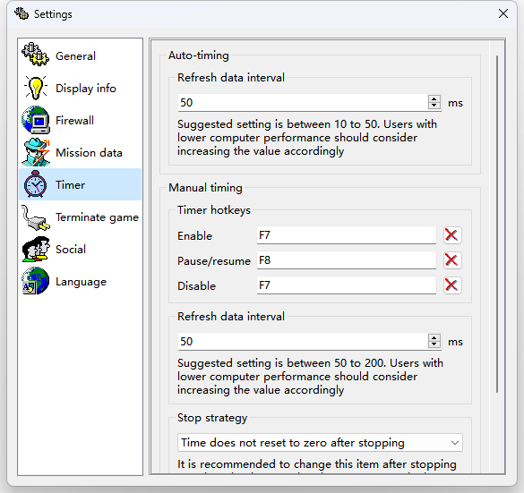
Task: Click the Display info lightbulb icon
Action: tap(36, 88)
